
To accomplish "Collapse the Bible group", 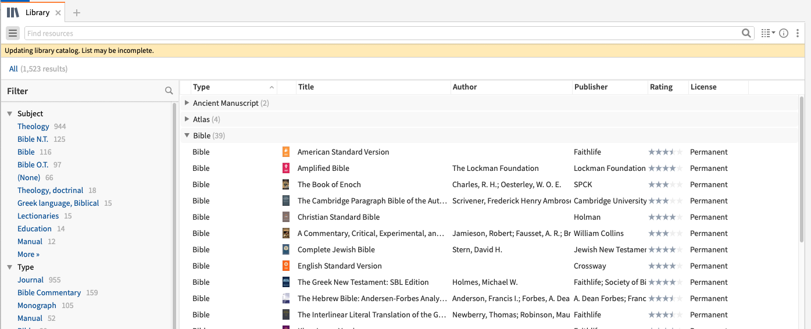I will (187, 135).
